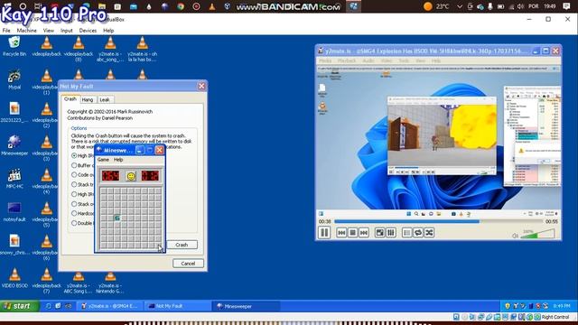578x325 pixels.
Task: Open the VirtualBox Input menu
Action: tap(66, 31)
